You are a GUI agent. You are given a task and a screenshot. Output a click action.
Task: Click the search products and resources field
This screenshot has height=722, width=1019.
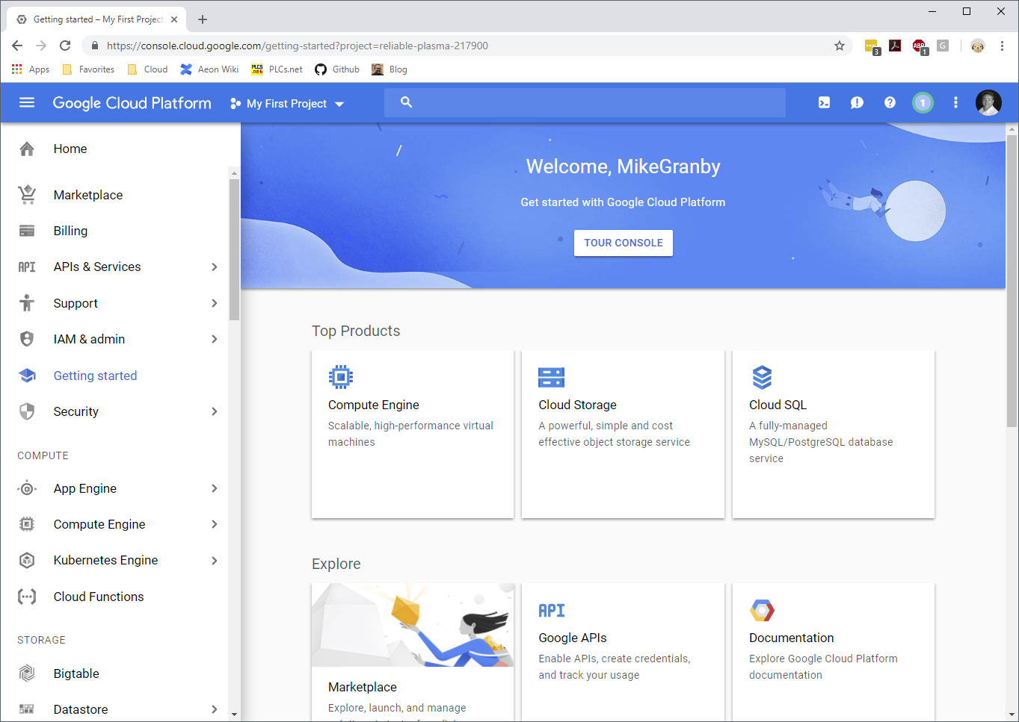(585, 102)
